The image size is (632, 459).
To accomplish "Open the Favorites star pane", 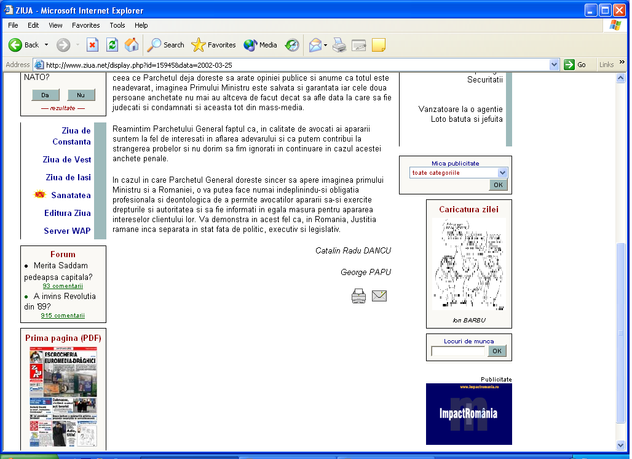I will 213,45.
